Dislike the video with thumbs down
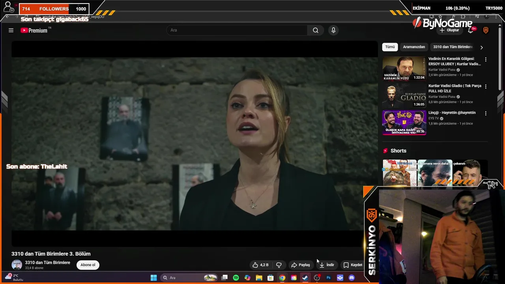Screen dimensions: 505x284 point(279,265)
